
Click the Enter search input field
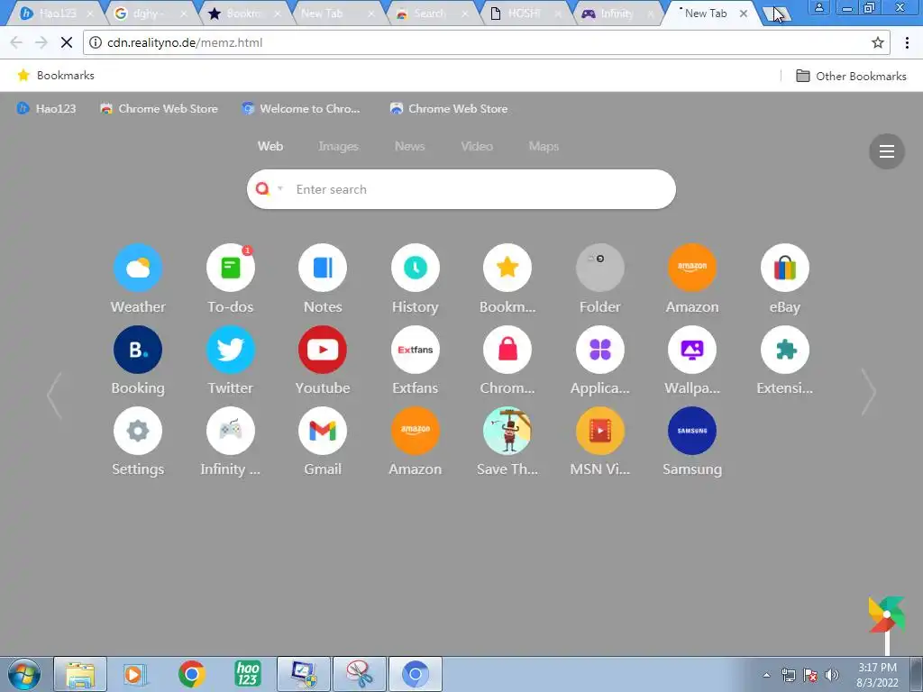pos(461,189)
